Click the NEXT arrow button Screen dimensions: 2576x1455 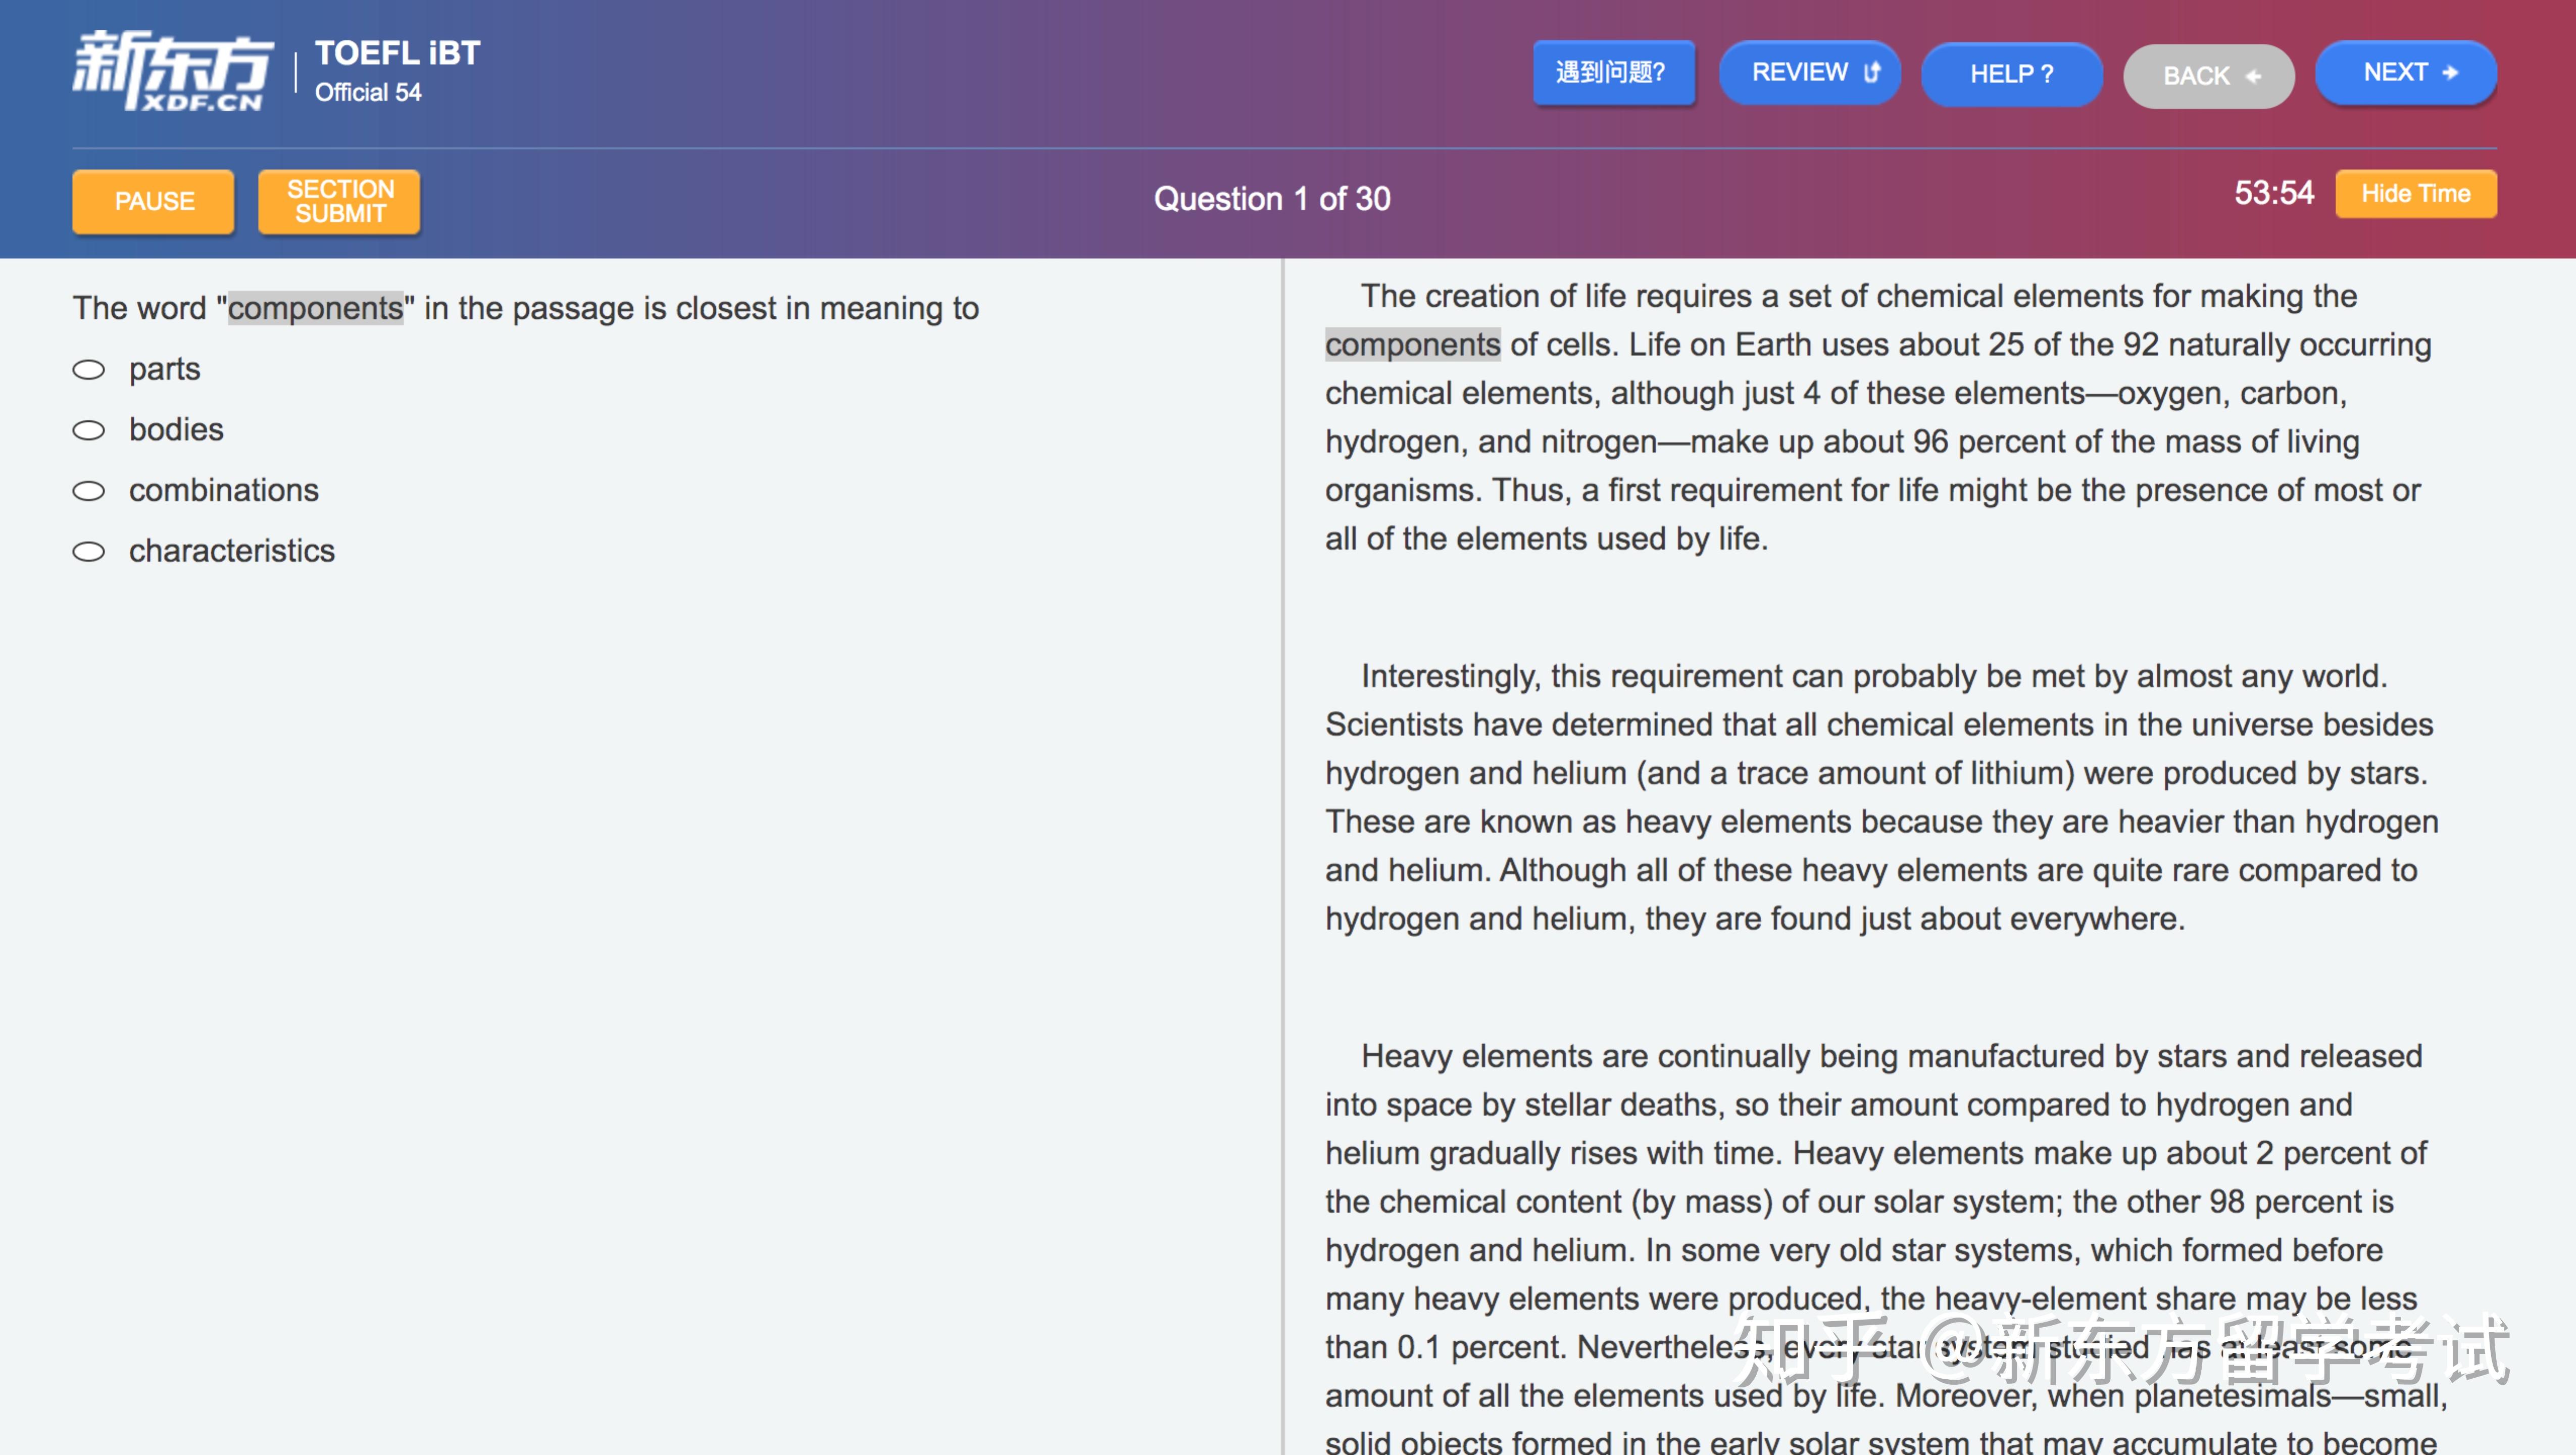click(x=2405, y=73)
